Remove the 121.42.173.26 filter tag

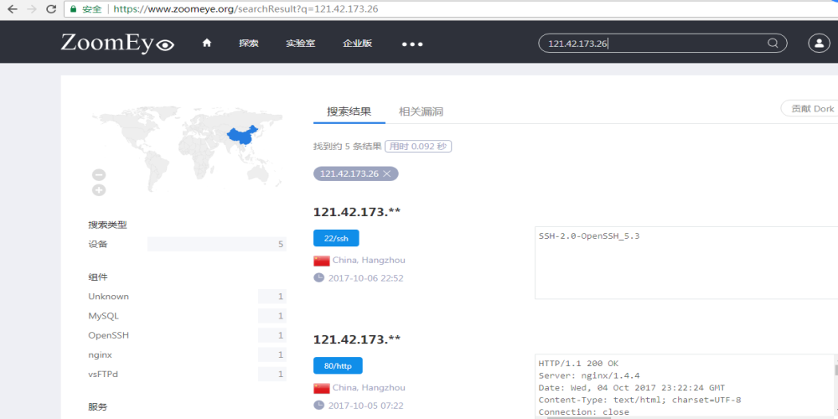[387, 173]
